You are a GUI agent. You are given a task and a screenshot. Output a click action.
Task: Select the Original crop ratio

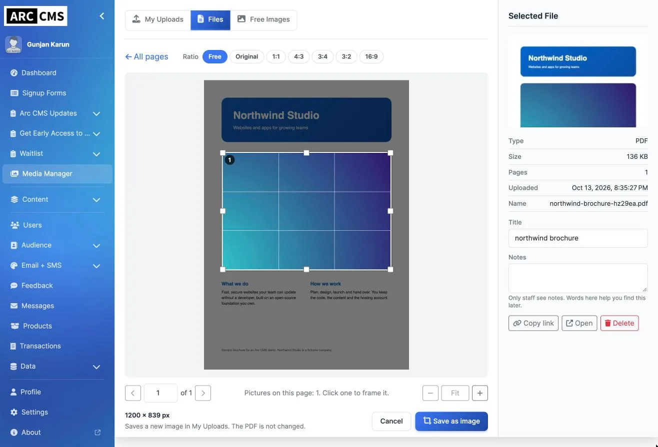tap(247, 56)
